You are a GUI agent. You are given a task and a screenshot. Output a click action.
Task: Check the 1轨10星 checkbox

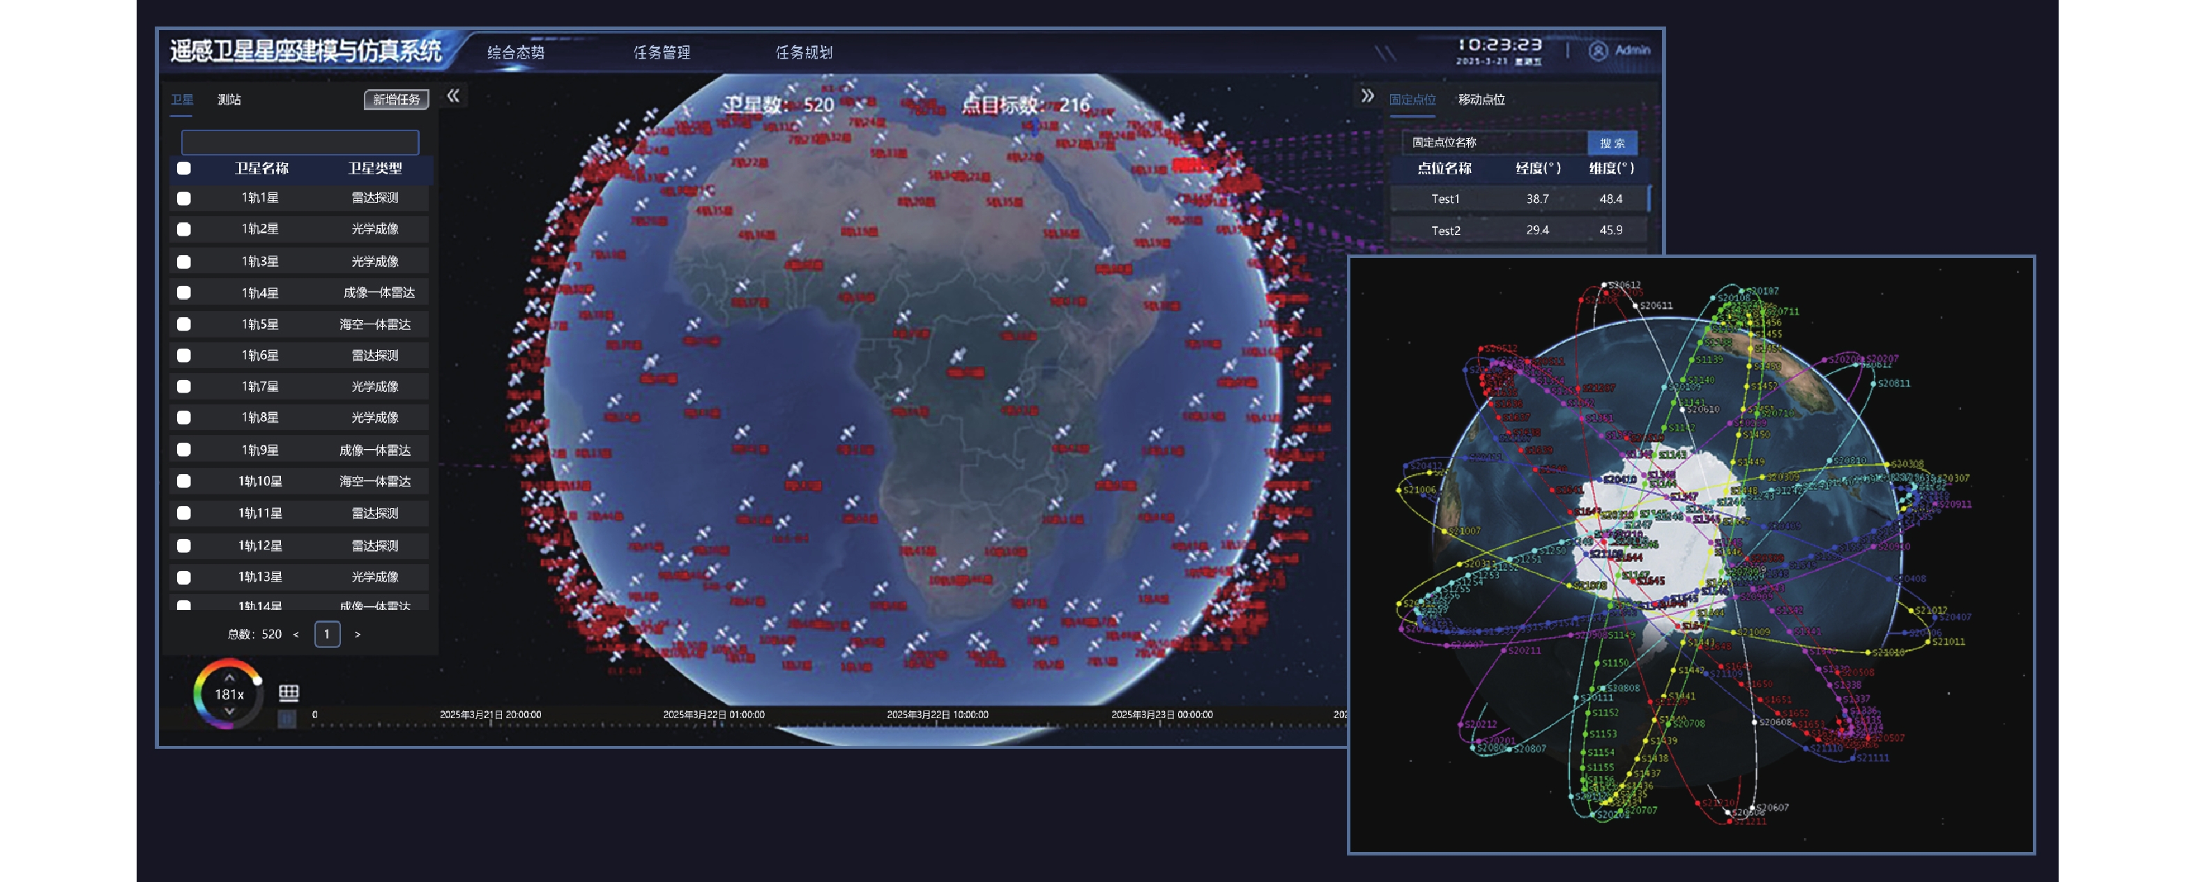(x=183, y=481)
